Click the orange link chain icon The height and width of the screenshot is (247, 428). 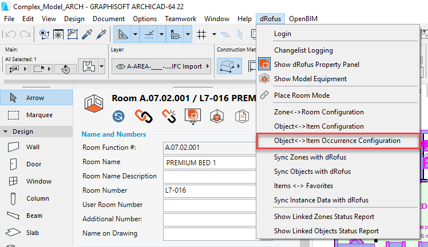click(144, 116)
